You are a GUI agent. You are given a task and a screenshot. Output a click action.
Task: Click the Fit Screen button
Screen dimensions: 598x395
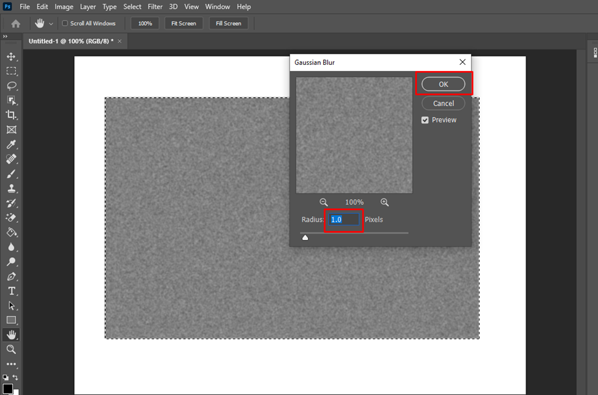coord(183,23)
